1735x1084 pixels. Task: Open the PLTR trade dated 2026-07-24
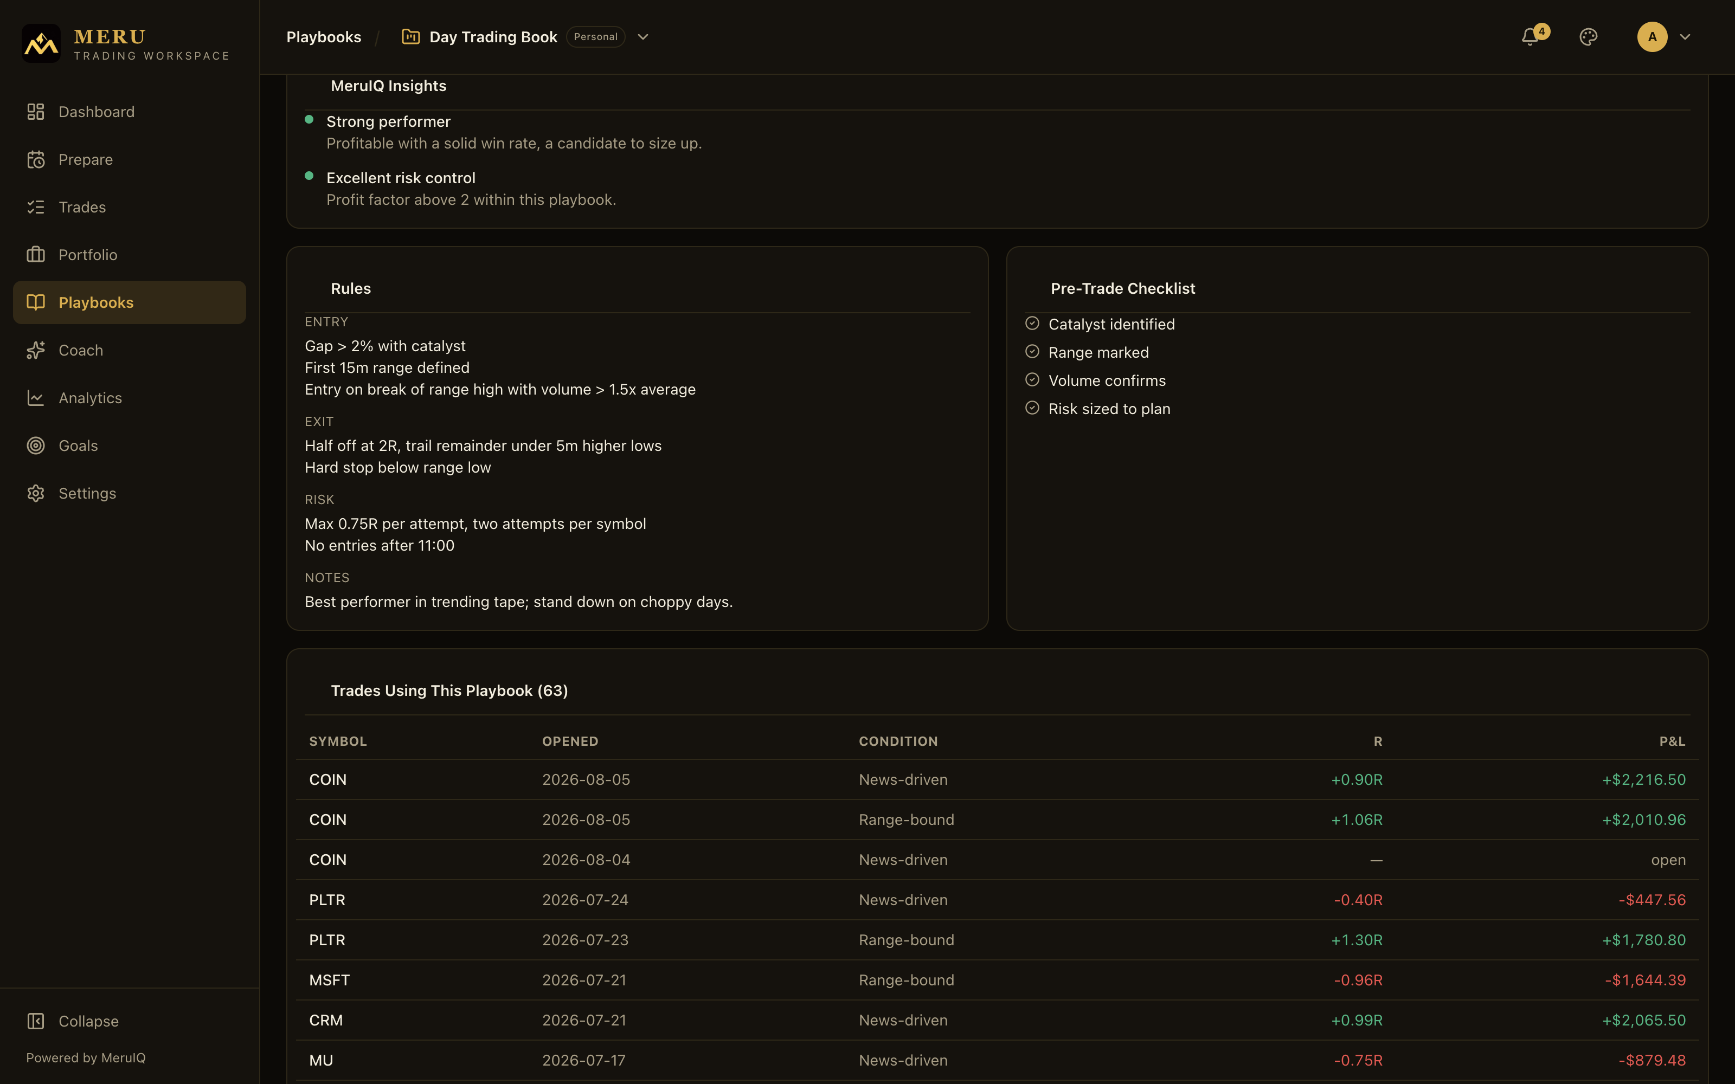[997, 900]
